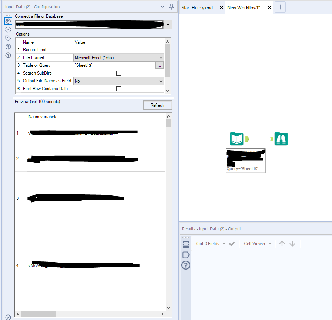Open the Output File Name as Field dropdown

point(161,81)
